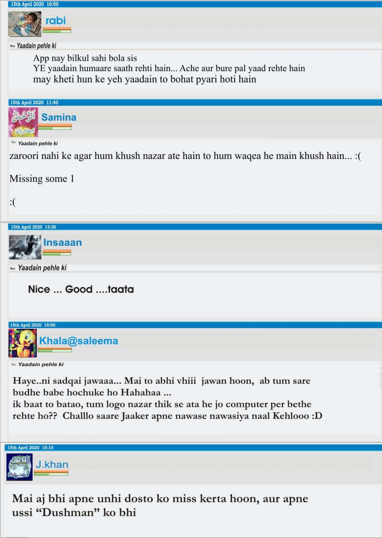Viewport: 382px width, 538px height.
Task: Open Samina's profile username link
Action: coord(59,117)
